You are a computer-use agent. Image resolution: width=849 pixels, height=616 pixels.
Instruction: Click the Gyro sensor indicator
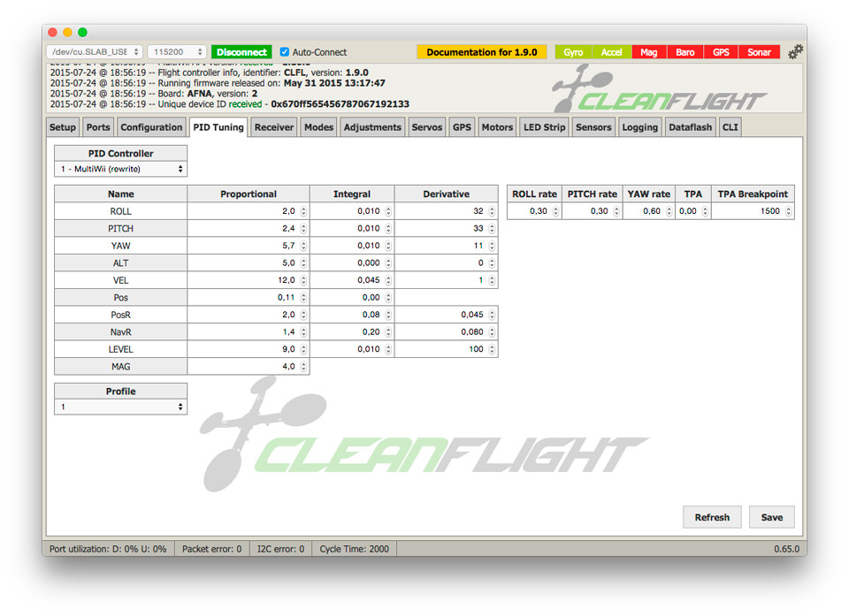(573, 52)
